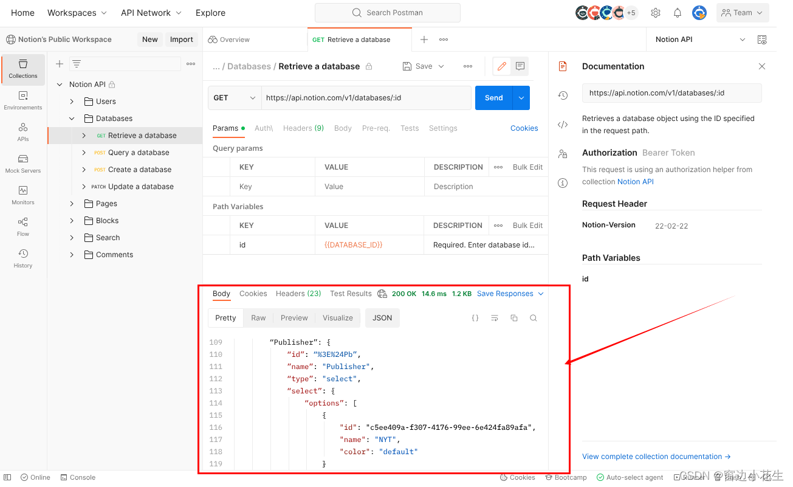Open the APIs sidebar panel
This screenshot has height=487, width=793.
click(x=23, y=132)
